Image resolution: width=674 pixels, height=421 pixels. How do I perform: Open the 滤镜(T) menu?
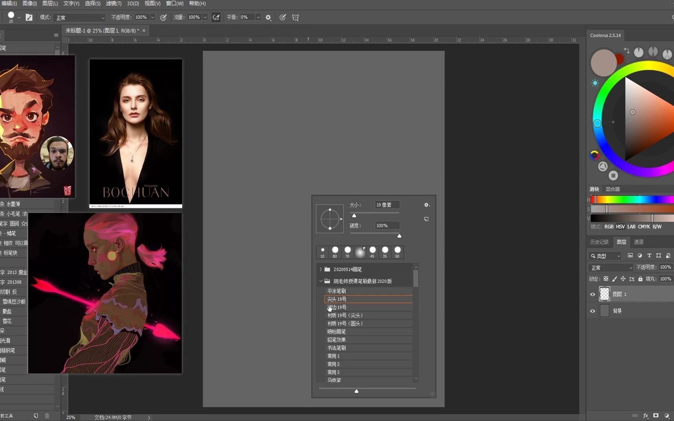click(x=114, y=4)
